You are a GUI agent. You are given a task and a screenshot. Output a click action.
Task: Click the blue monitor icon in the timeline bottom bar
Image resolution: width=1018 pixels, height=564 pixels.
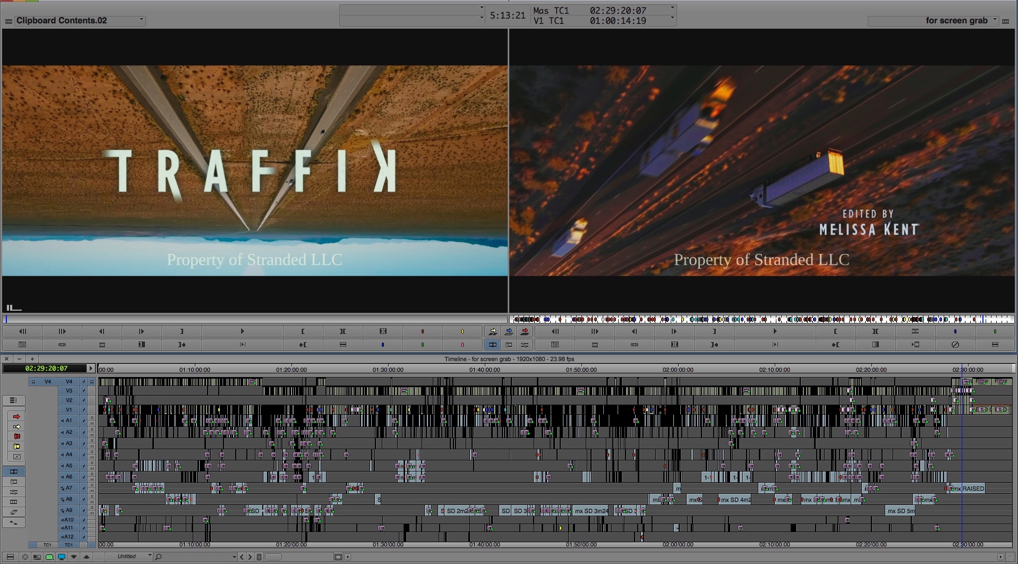(62, 557)
